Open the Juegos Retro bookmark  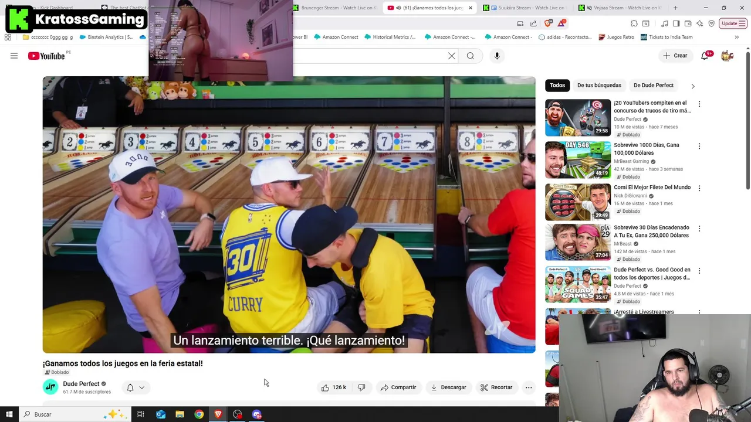point(616,37)
